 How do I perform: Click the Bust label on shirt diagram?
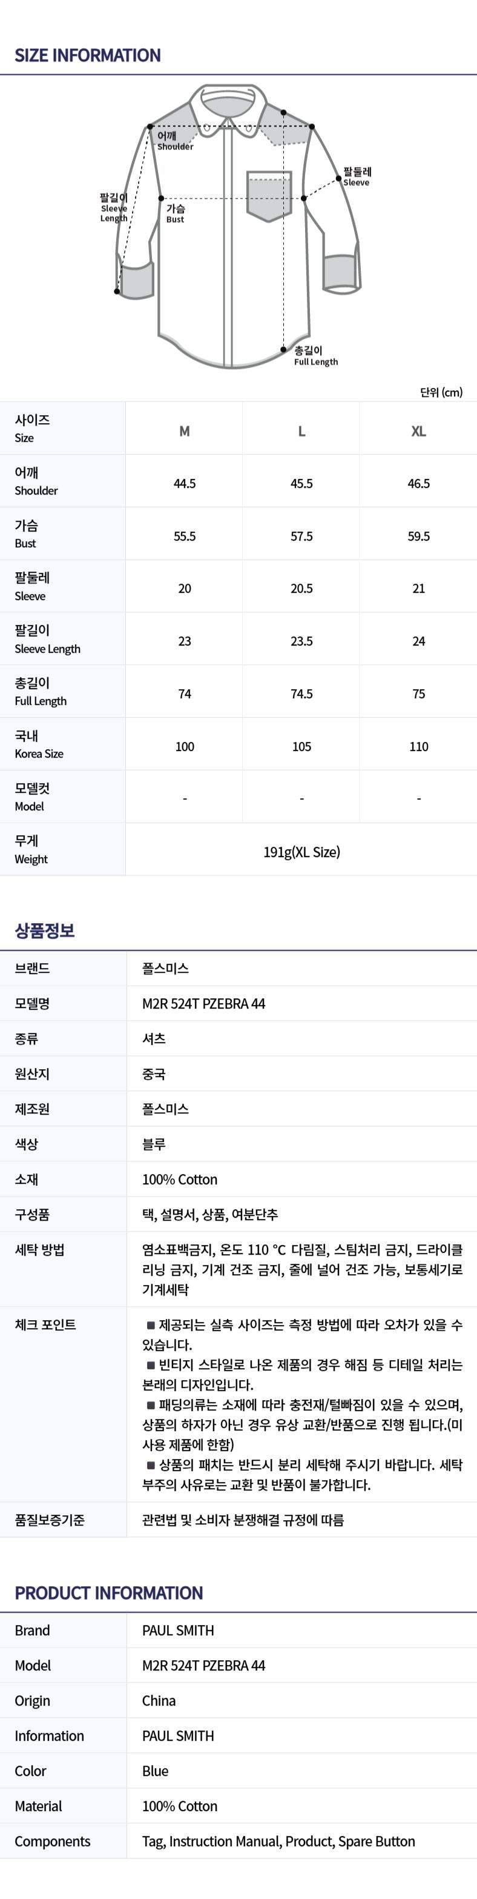pos(175,214)
